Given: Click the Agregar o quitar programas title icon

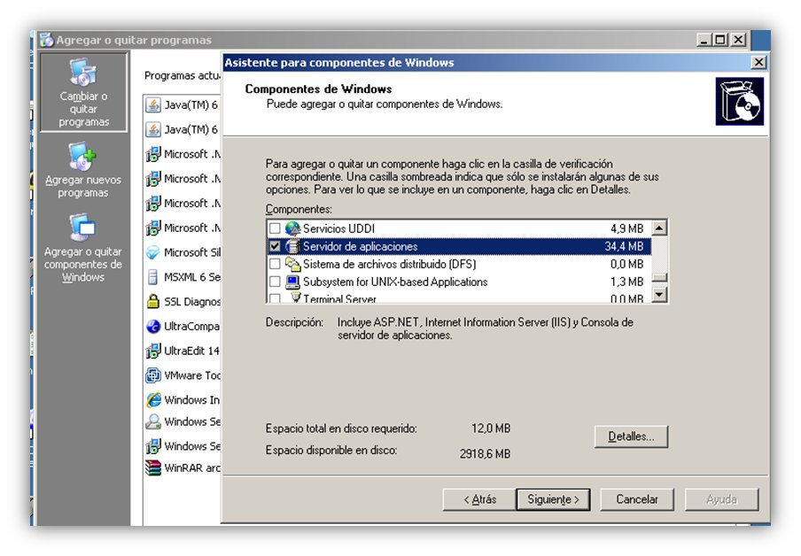Looking at the screenshot, I should 46,39.
